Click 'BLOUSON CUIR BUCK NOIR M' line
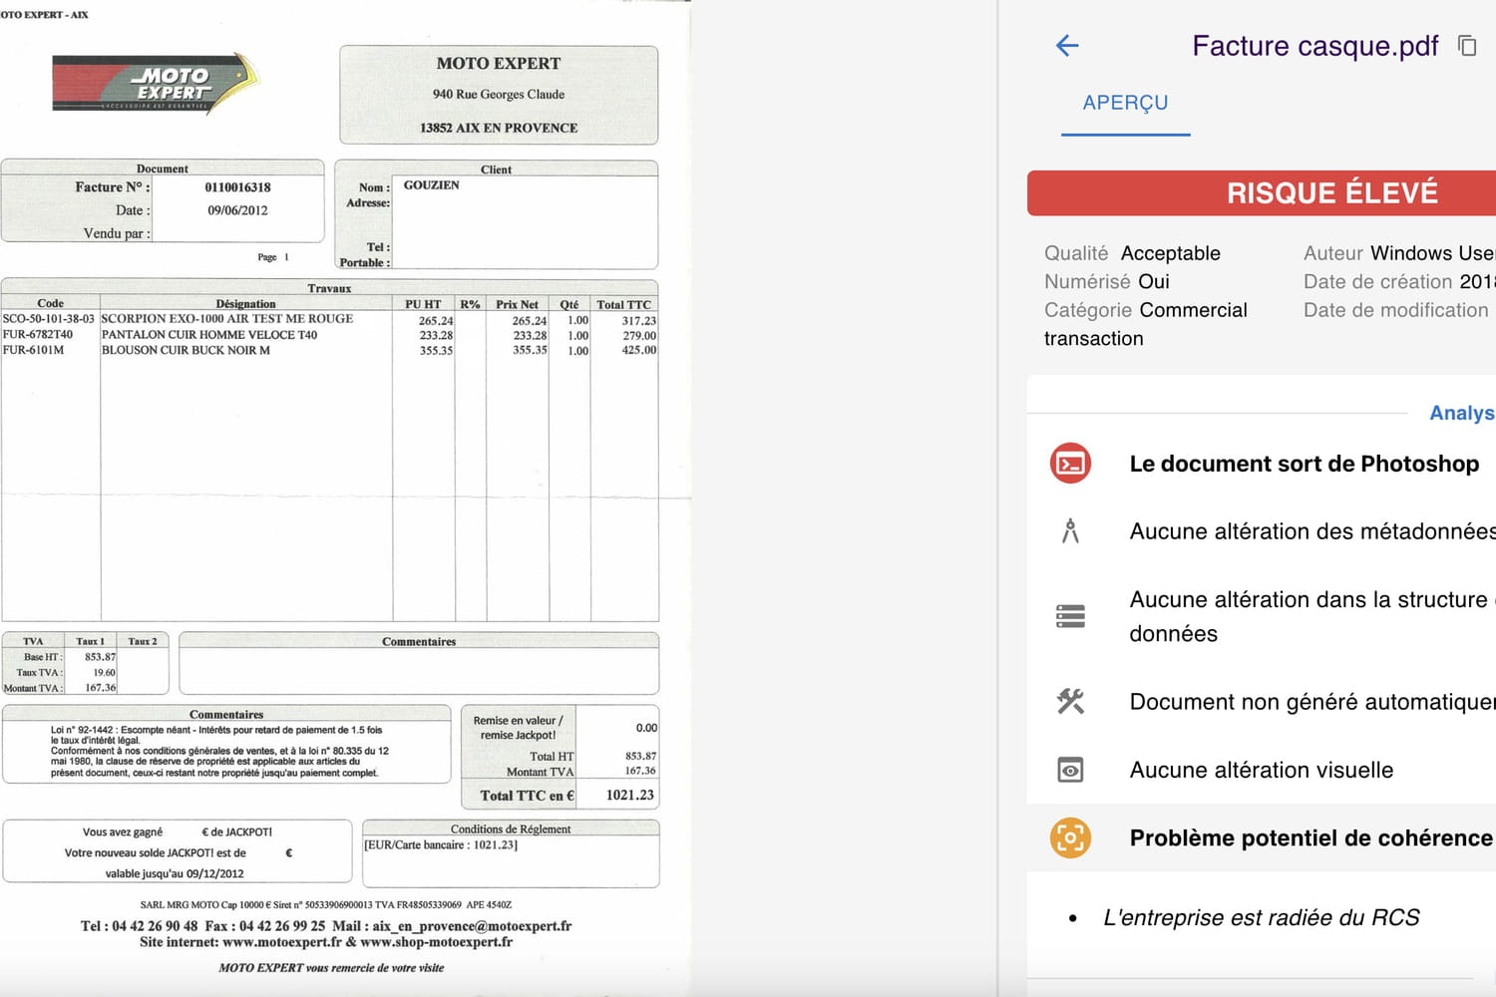The image size is (1496, 997). [186, 350]
